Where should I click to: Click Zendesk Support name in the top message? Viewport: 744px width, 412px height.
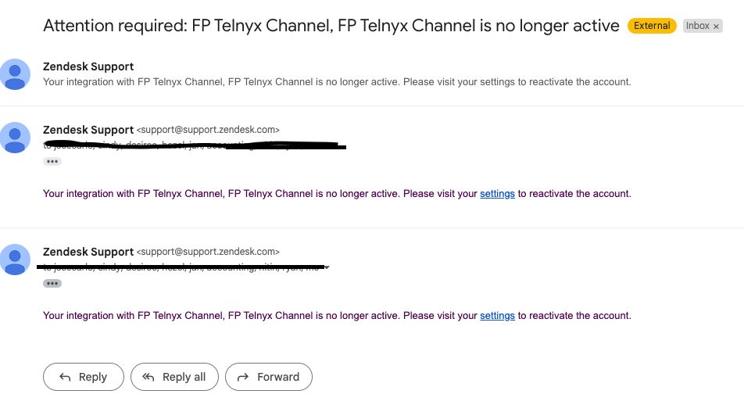tap(88, 66)
